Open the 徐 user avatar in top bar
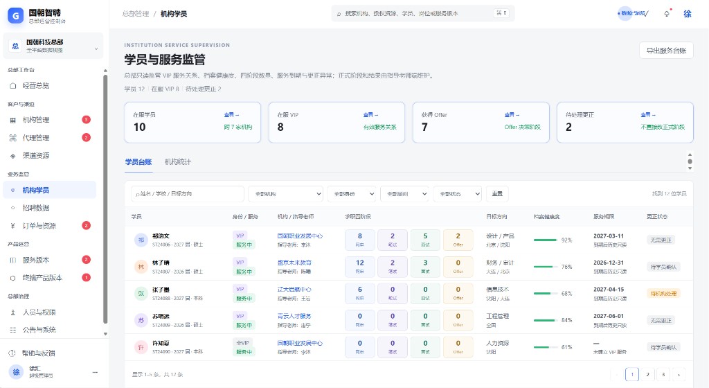This screenshot has width=709, height=388. coord(688,14)
